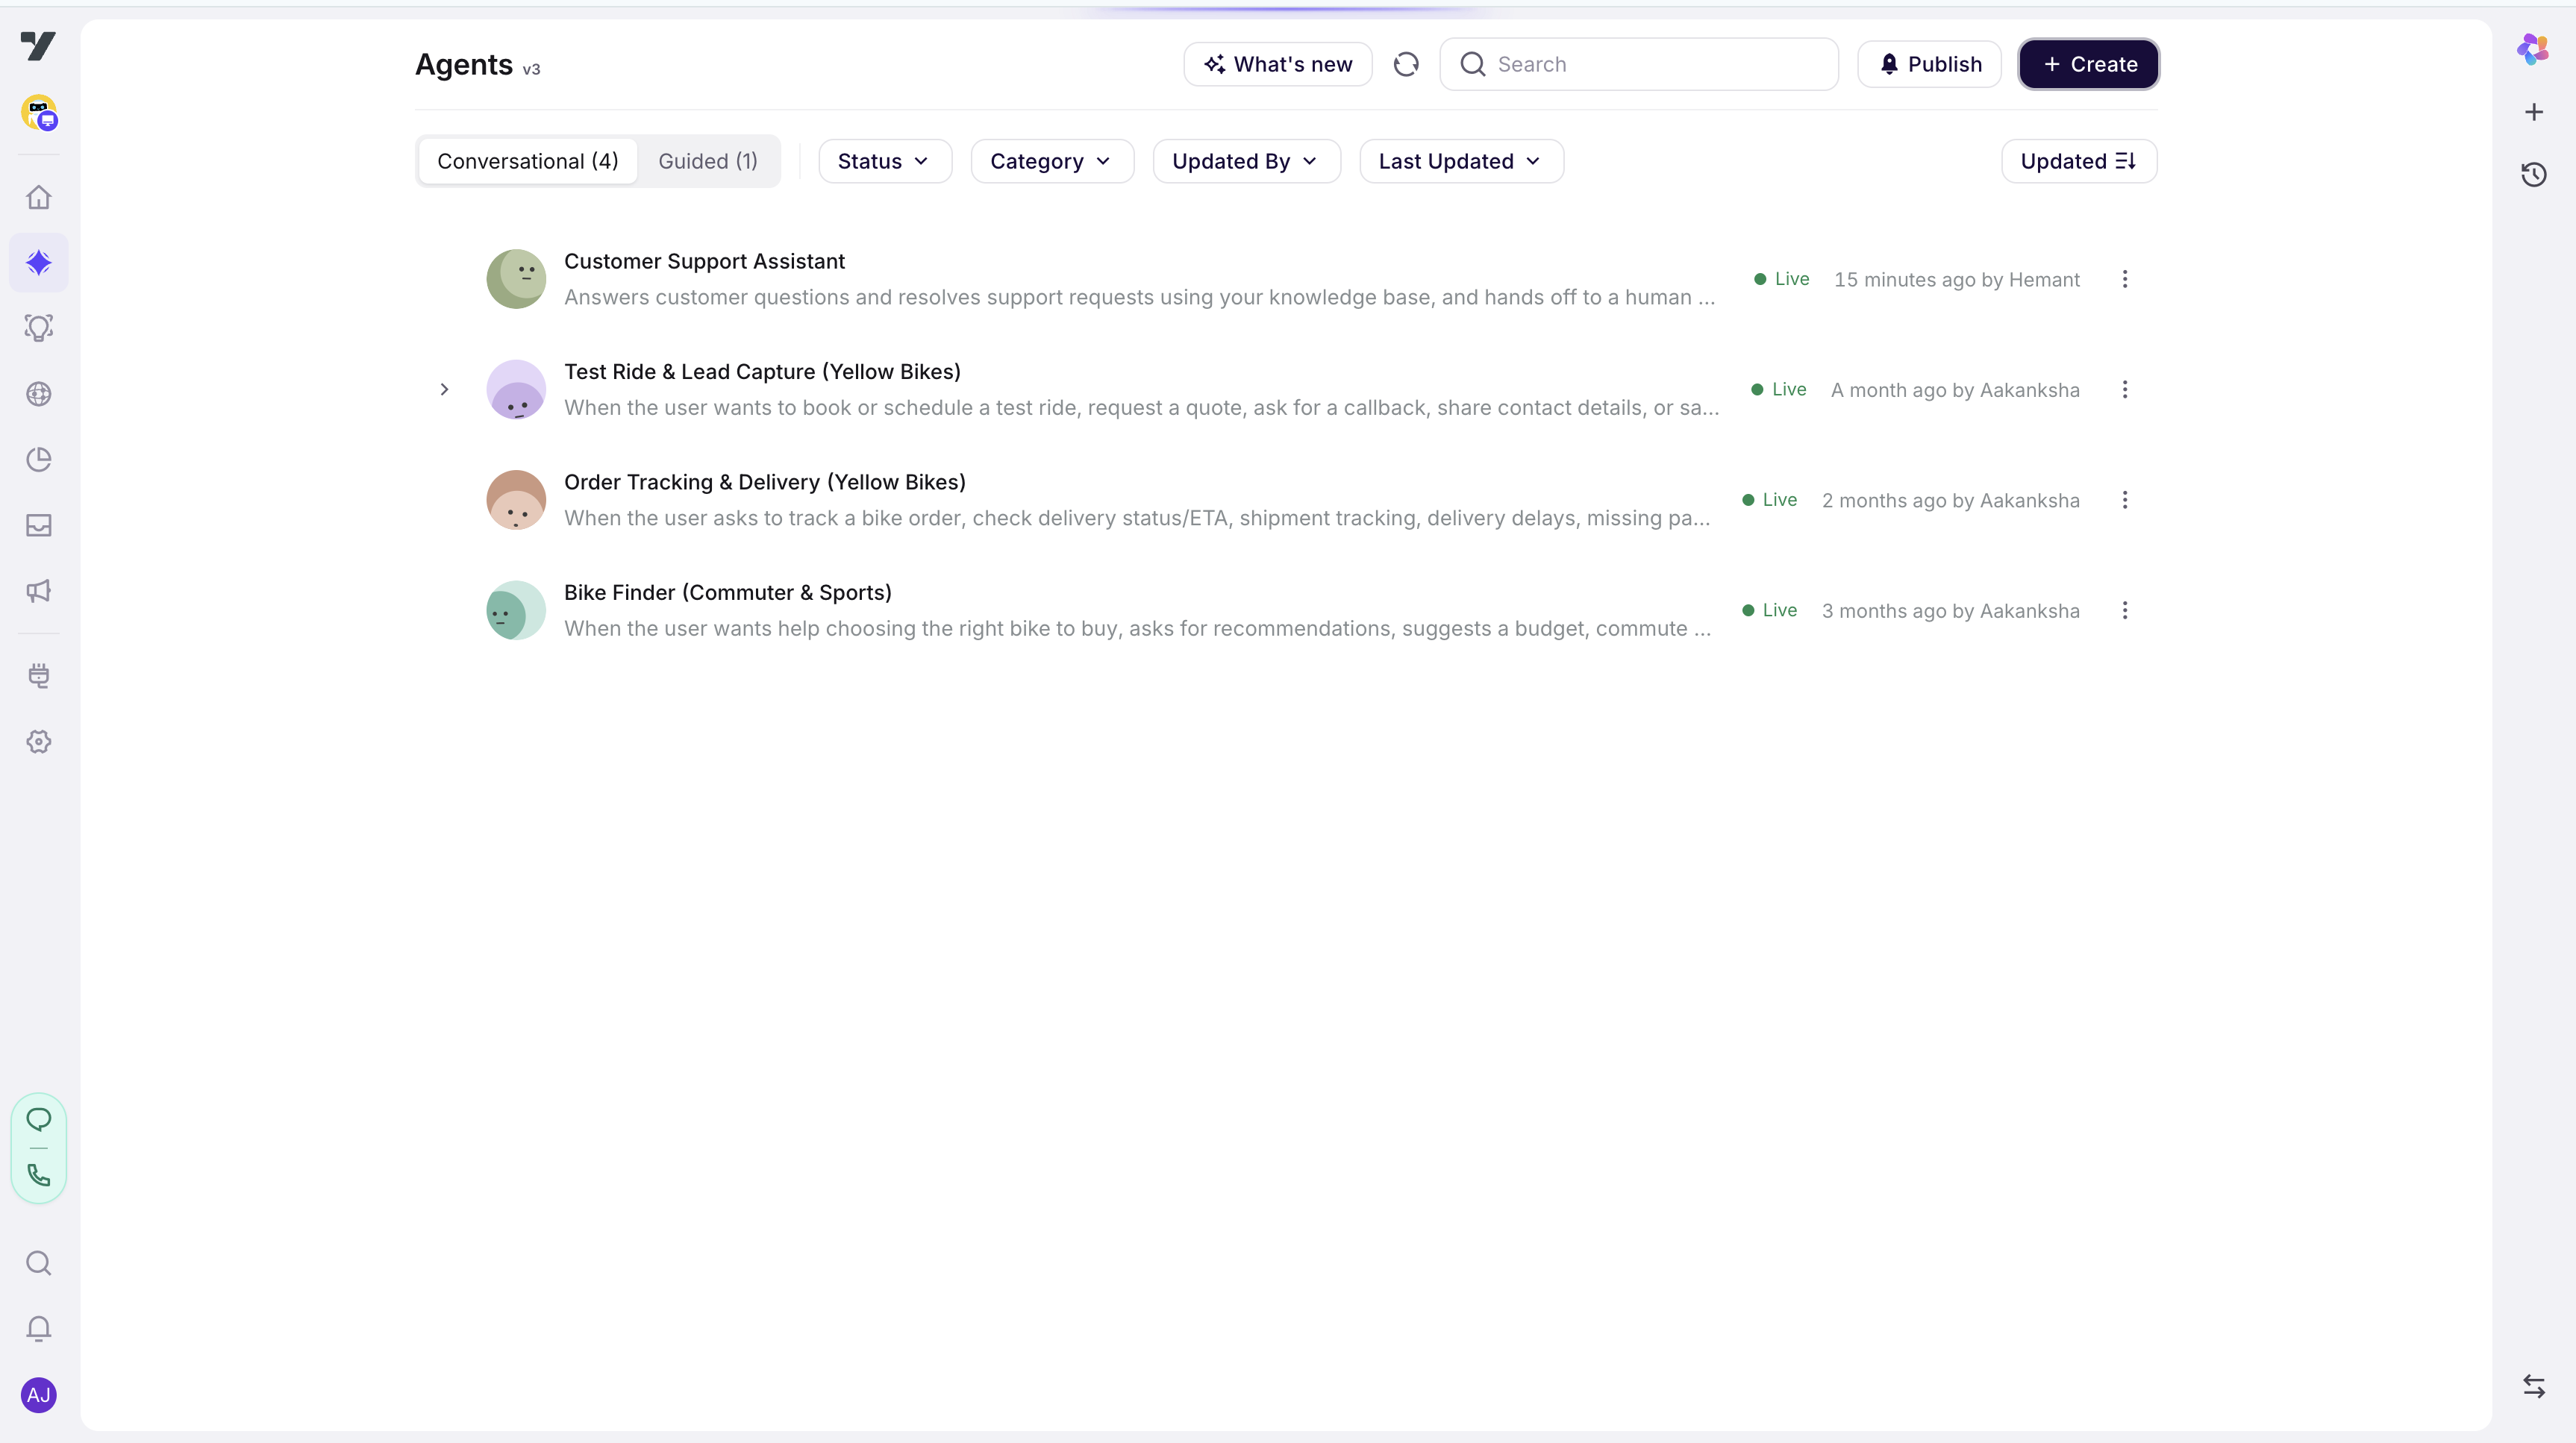
Task: Click the Customer Support Assistant avatar
Action: pos(516,279)
